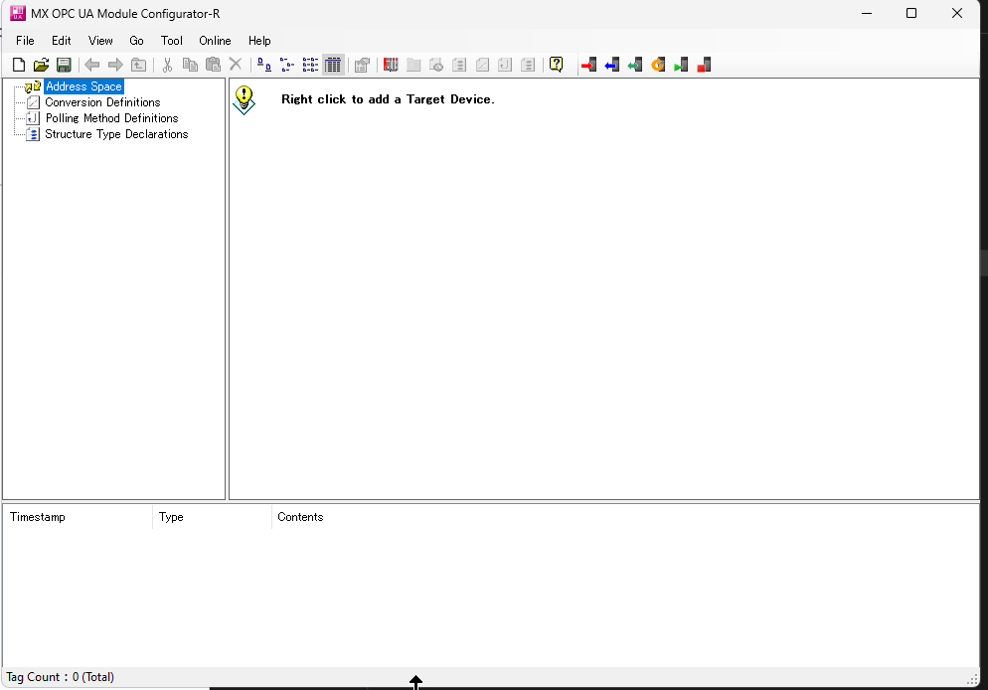
Task: Click 'Tag Count : 0 (Total)' in status bar
Action: click(x=61, y=677)
